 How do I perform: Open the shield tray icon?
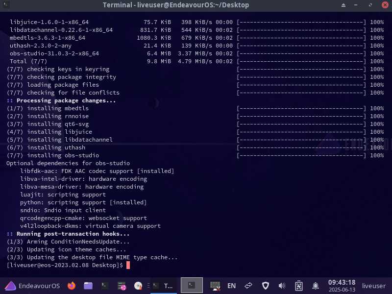pos(266,286)
